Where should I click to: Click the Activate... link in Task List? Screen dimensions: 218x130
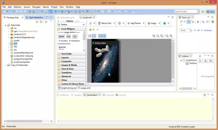point(208,30)
